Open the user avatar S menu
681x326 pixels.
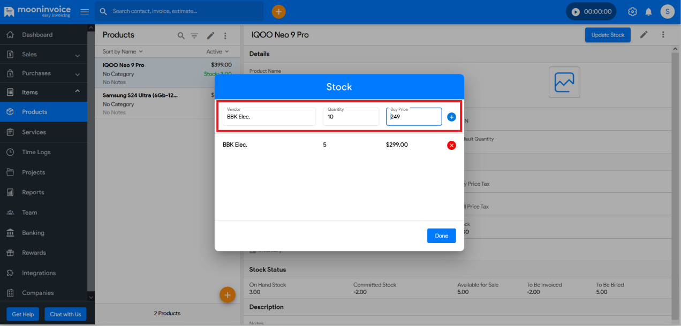coord(667,11)
